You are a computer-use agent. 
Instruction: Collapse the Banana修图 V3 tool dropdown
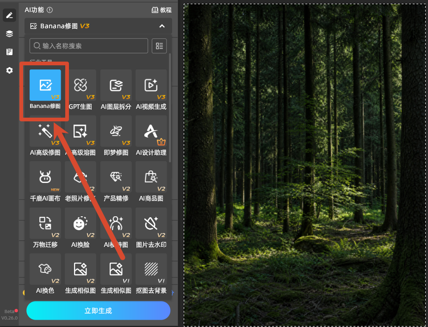tap(162, 26)
